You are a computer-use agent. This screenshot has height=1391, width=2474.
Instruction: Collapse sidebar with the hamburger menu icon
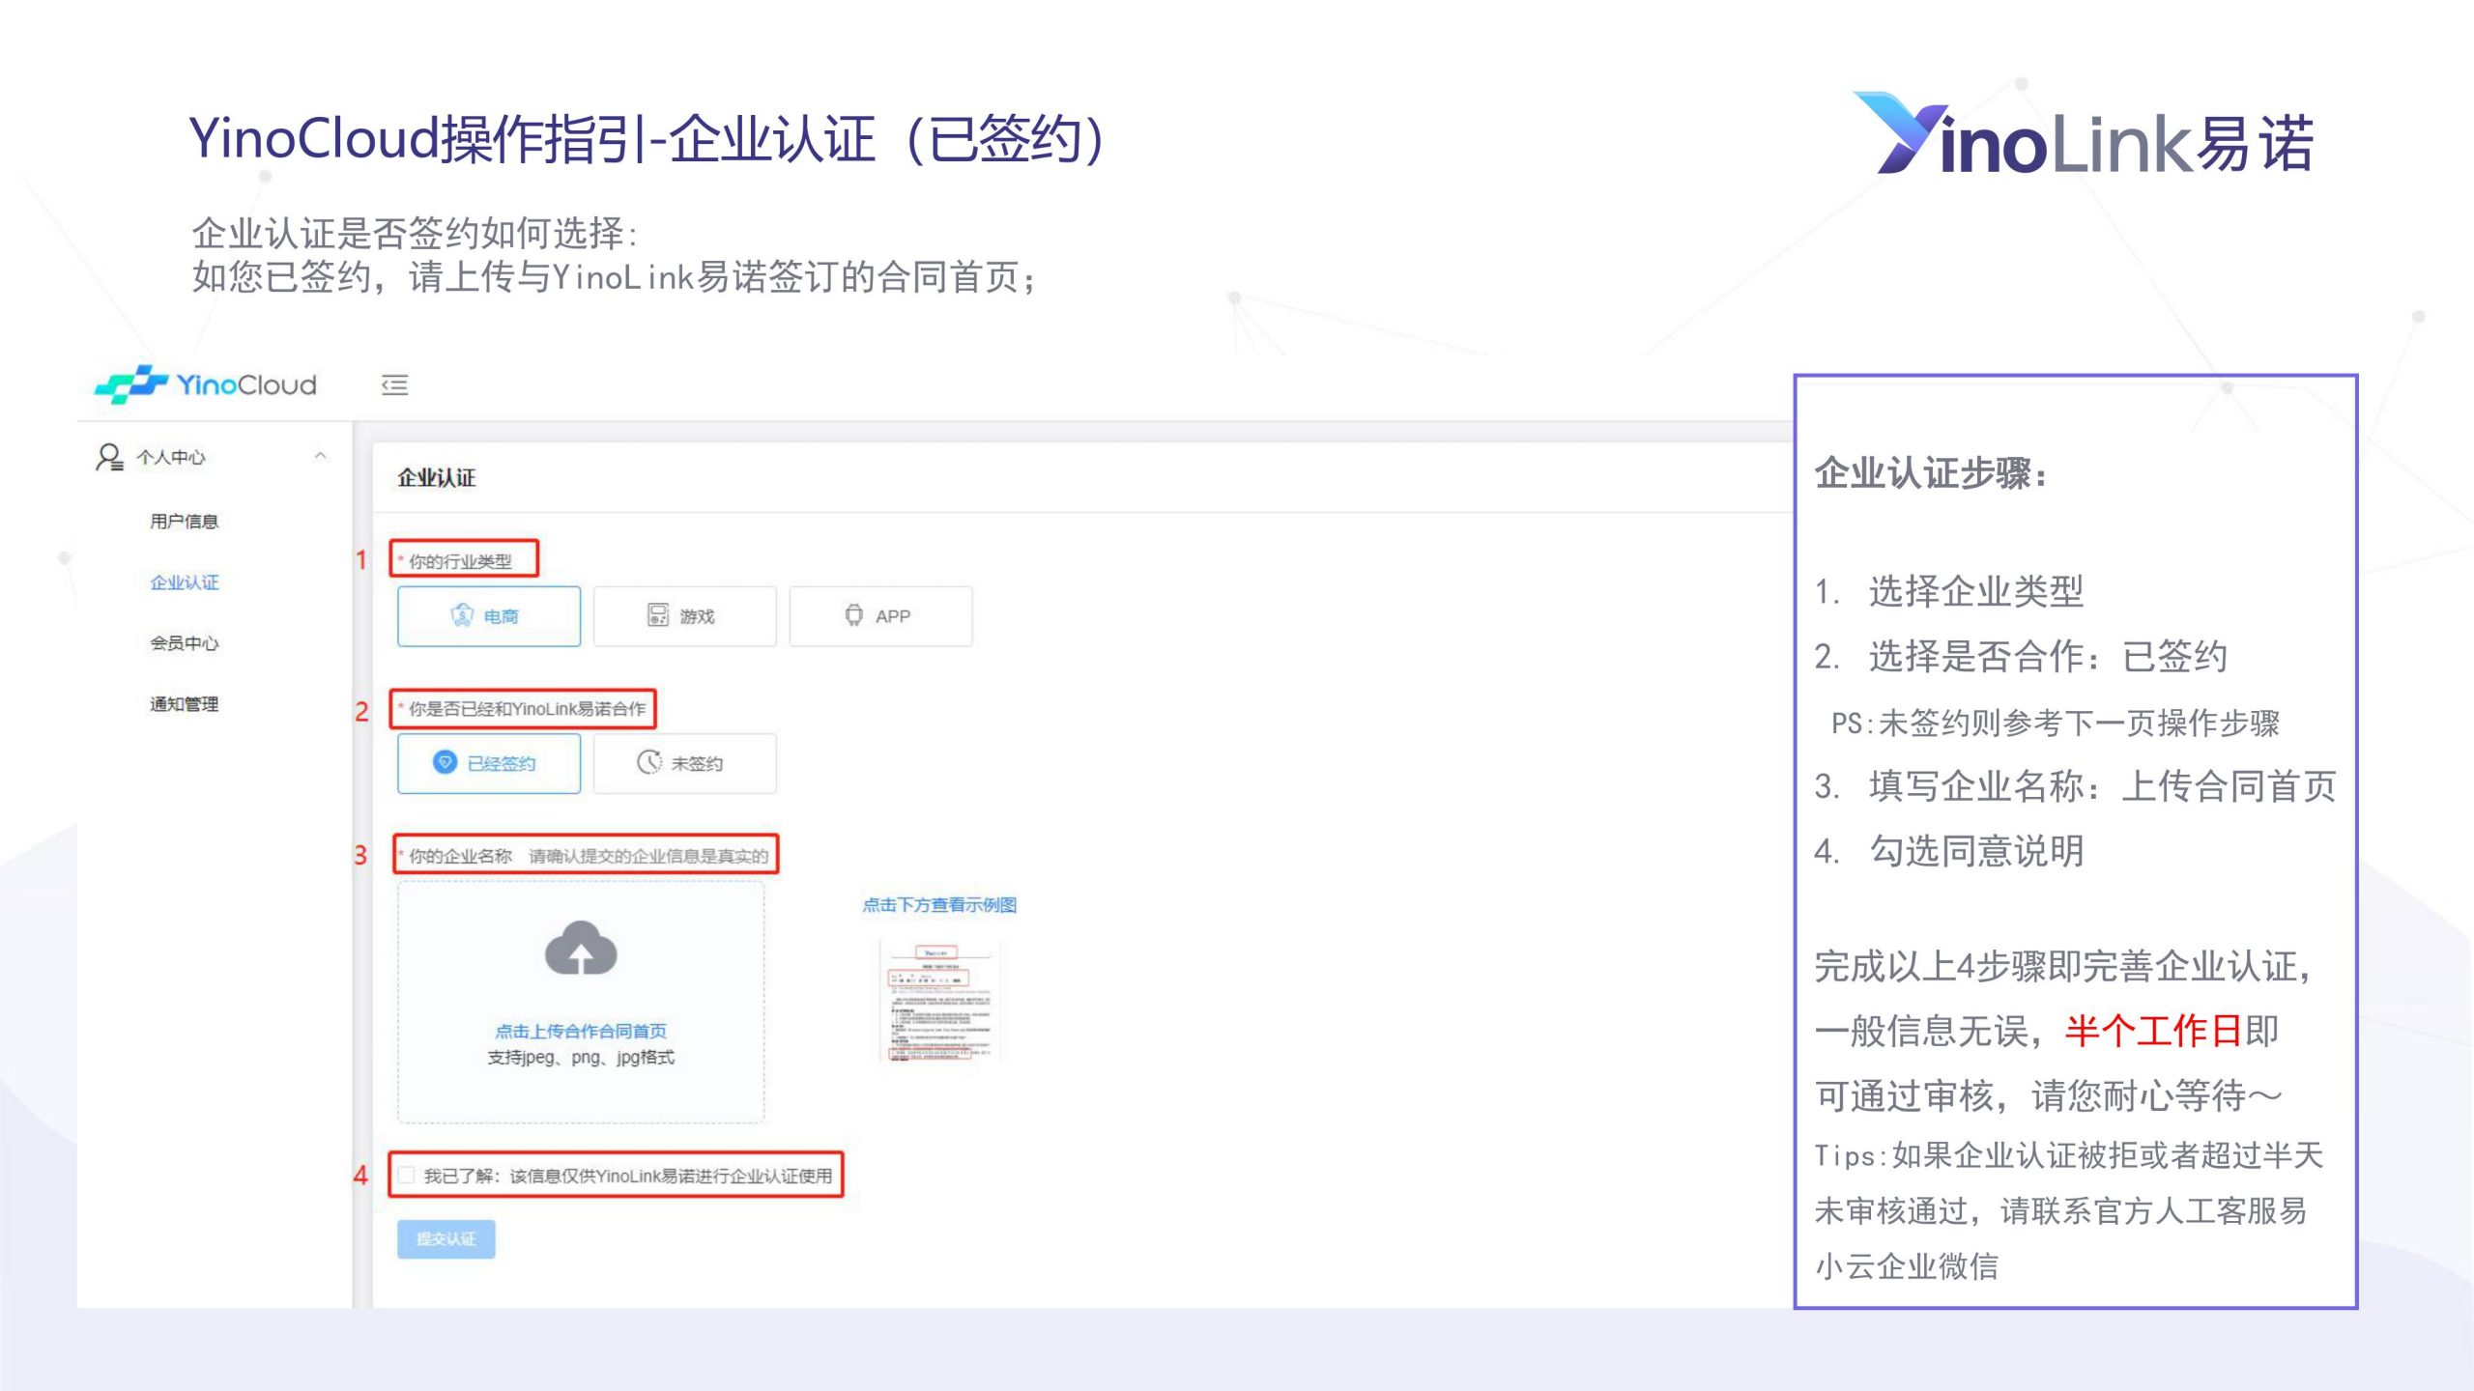(x=394, y=385)
